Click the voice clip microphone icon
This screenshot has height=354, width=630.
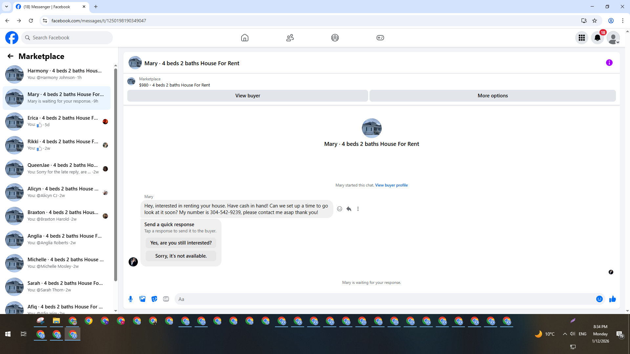tap(131, 299)
